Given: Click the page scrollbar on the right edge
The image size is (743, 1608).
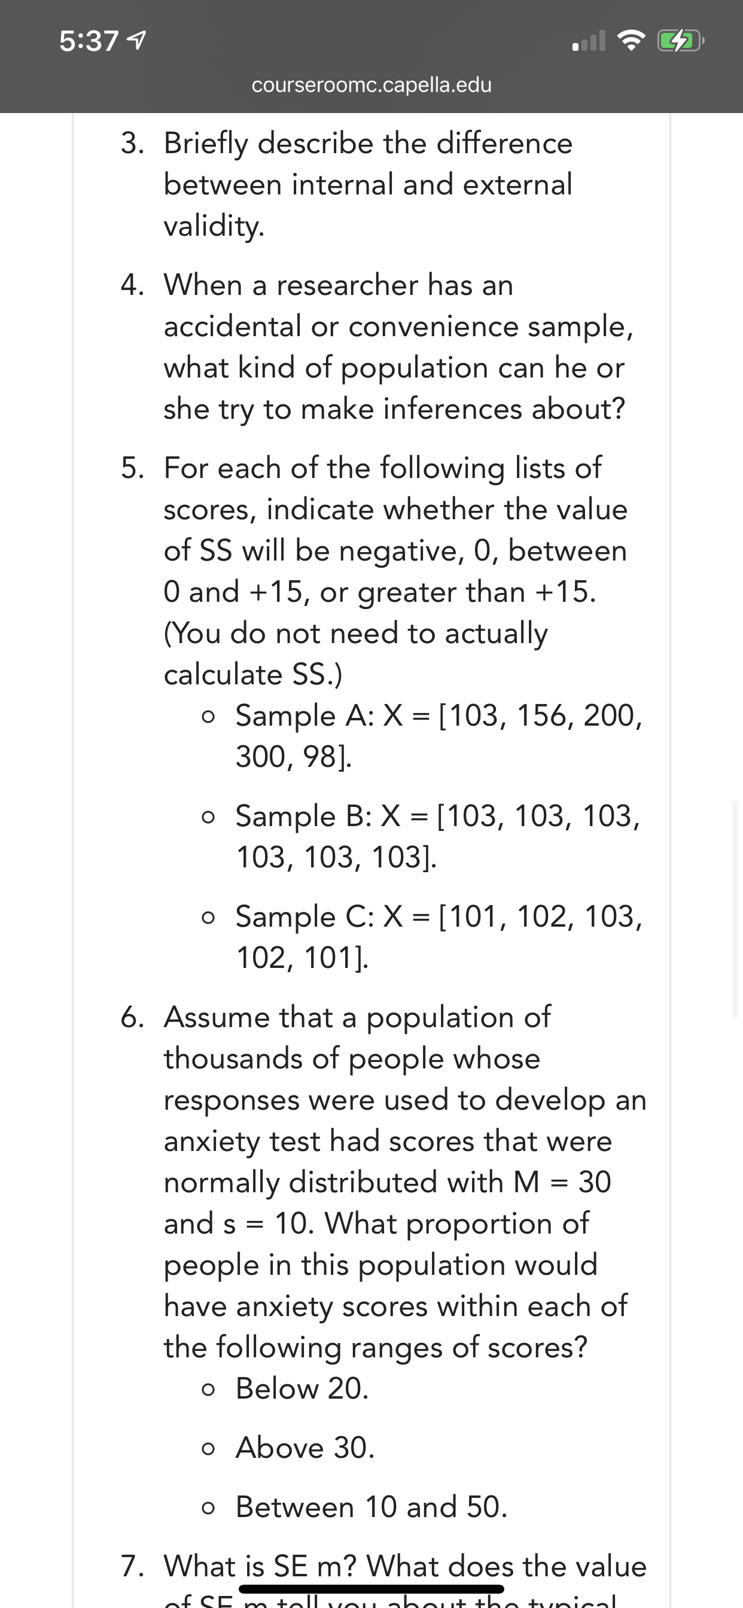Looking at the screenshot, I should click(735, 909).
